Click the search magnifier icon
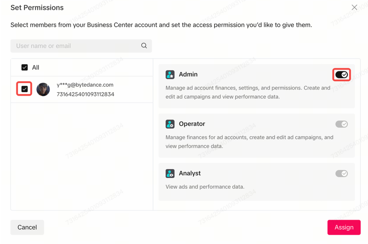 144,46
